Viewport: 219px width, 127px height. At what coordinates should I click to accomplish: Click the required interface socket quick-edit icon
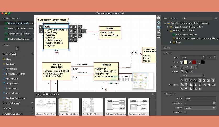[84, 31]
